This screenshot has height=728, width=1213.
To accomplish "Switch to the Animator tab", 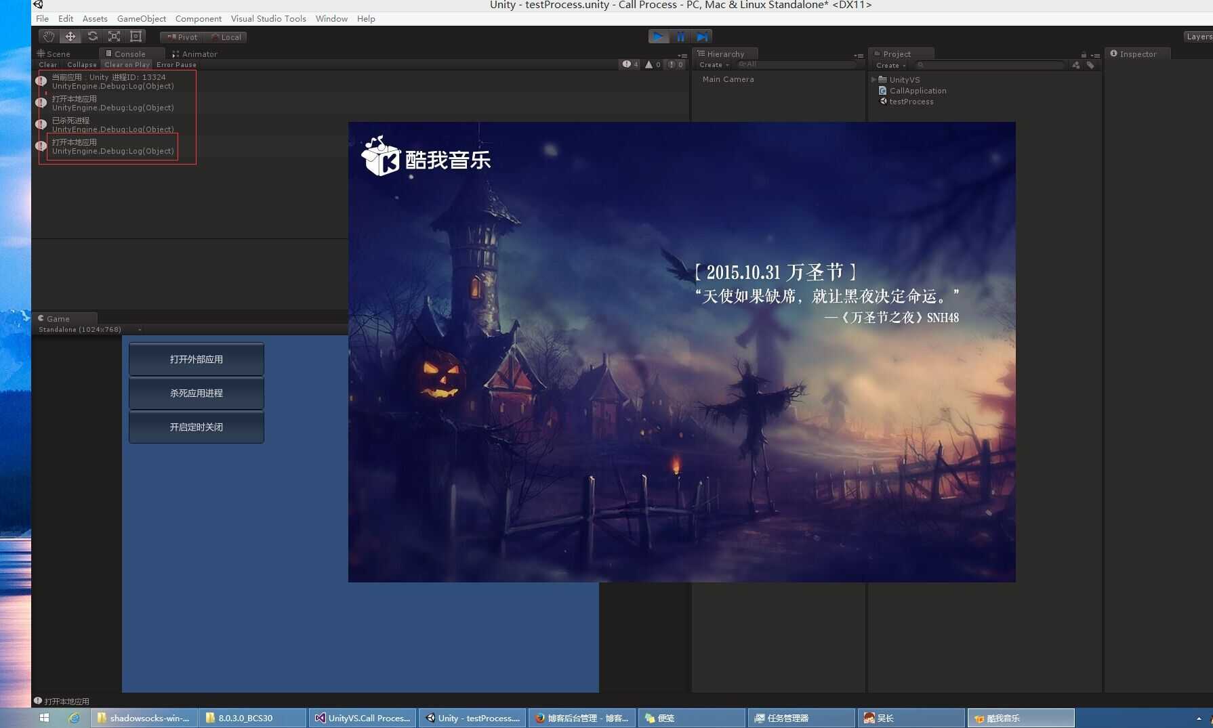I will click(195, 53).
